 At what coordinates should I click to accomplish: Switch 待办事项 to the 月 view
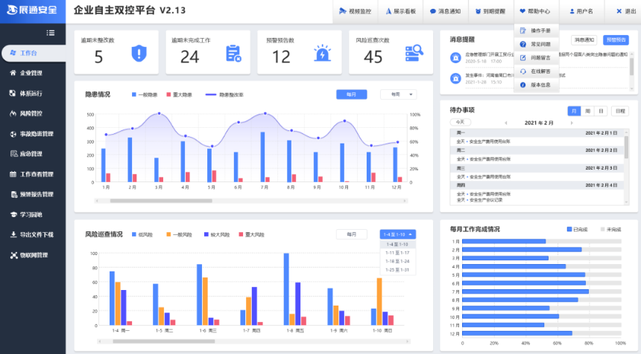coord(574,111)
